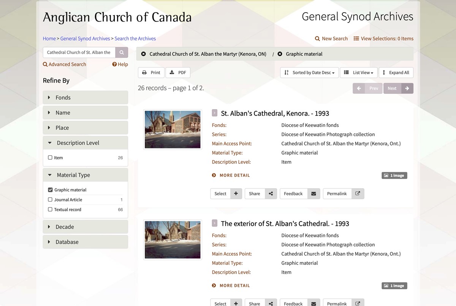Click Share on St. Alban's Cathedral, Kenora record

click(x=255, y=193)
